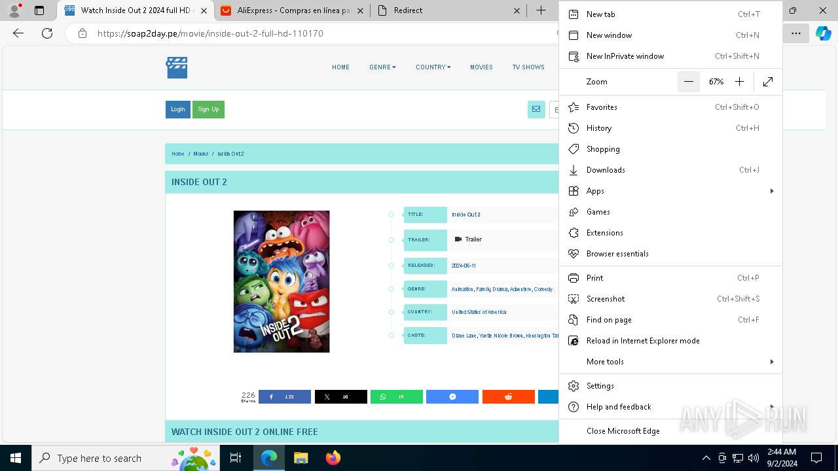This screenshot has width=838, height=471.
Task: Play the Trailer link
Action: (x=468, y=239)
